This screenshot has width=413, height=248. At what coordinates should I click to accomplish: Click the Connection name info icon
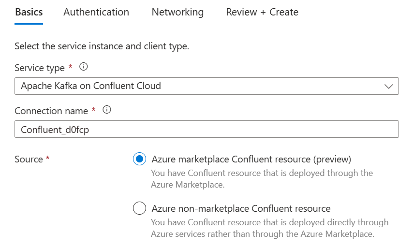[107, 110]
